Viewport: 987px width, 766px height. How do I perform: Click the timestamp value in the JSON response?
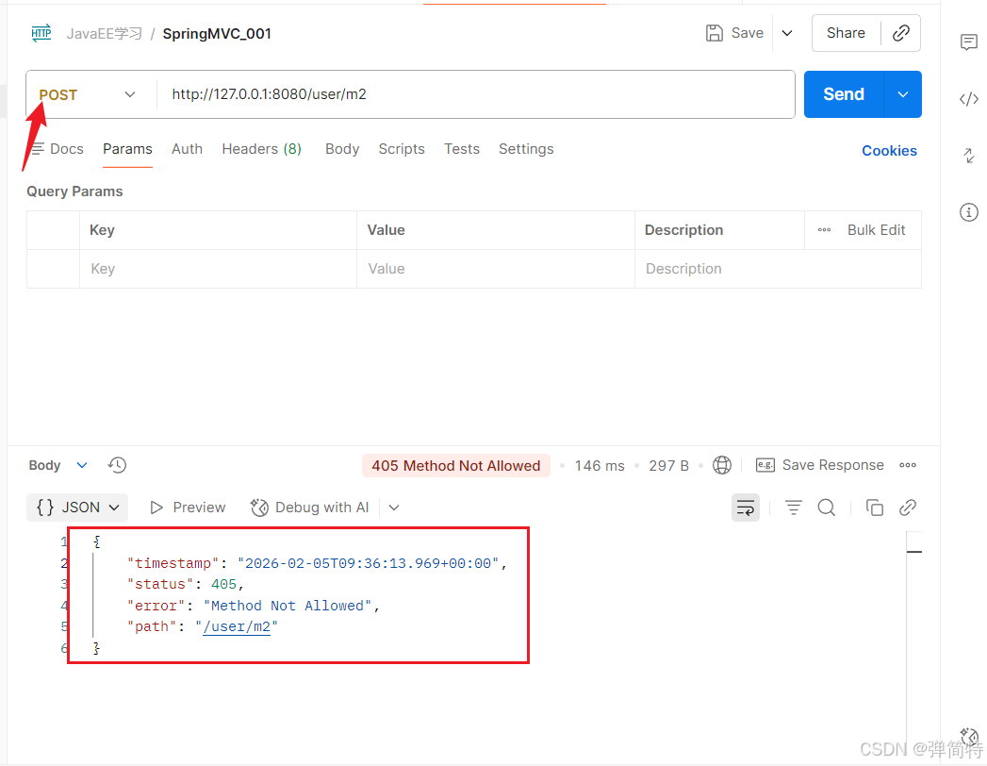pyautogui.click(x=369, y=563)
